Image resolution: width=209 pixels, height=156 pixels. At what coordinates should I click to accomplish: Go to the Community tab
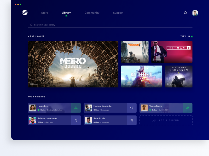(x=92, y=13)
